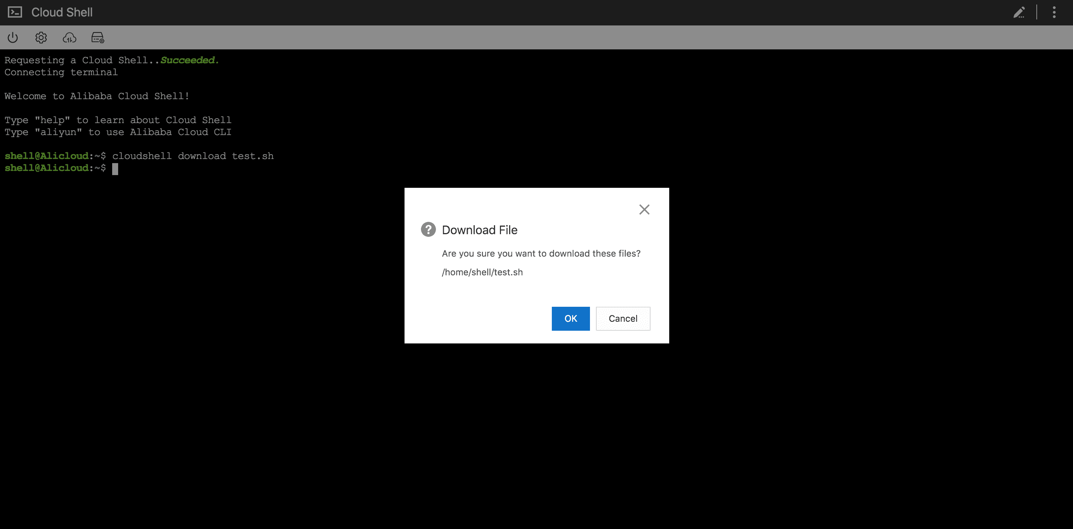Click the storage mount disk icon
1073x529 pixels.
98,38
